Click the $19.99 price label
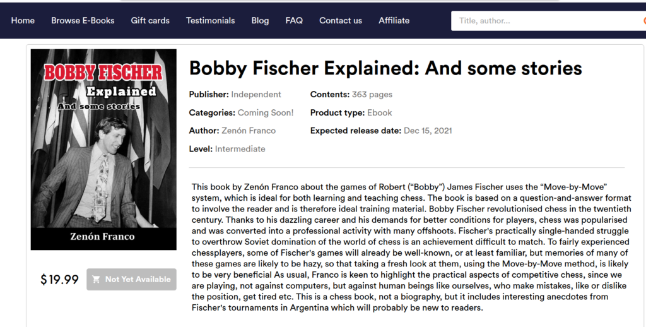The height and width of the screenshot is (327, 646). pyautogui.click(x=59, y=280)
